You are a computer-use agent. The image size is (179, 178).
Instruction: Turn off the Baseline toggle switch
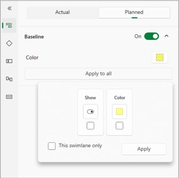(x=151, y=36)
